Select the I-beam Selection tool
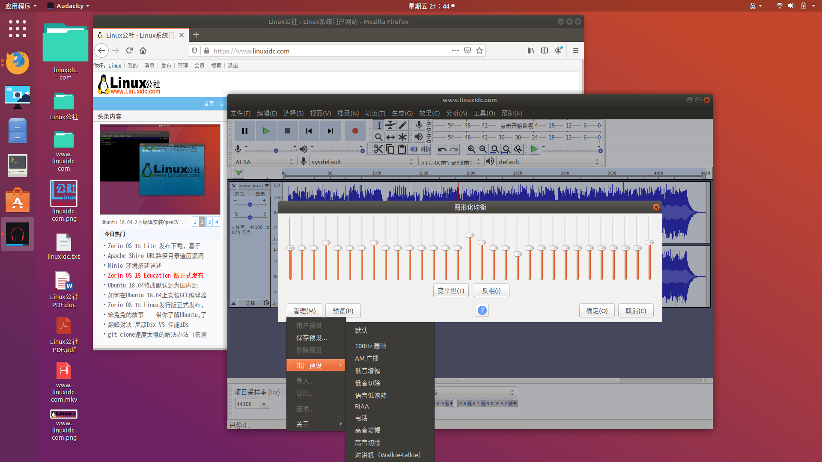This screenshot has width=822, height=462. [x=379, y=125]
